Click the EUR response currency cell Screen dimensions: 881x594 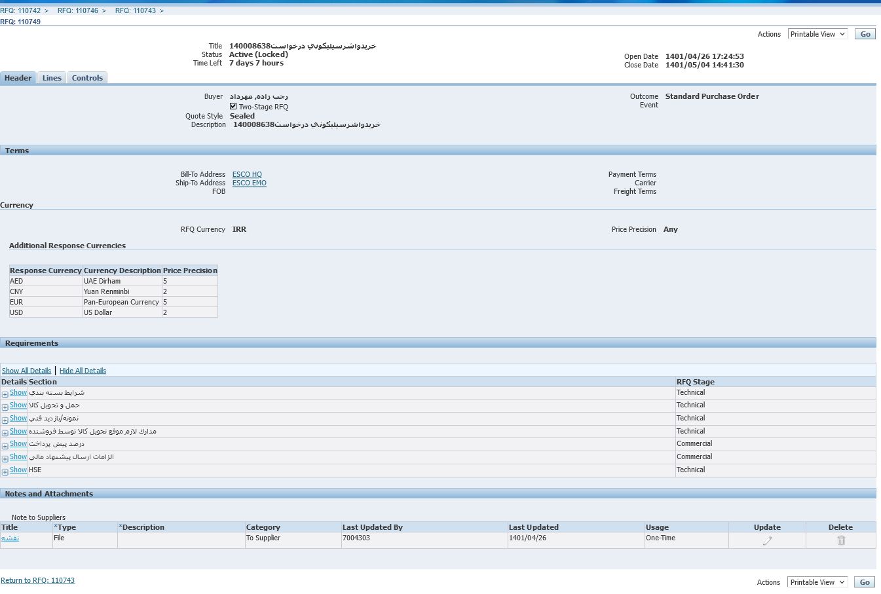coord(45,302)
